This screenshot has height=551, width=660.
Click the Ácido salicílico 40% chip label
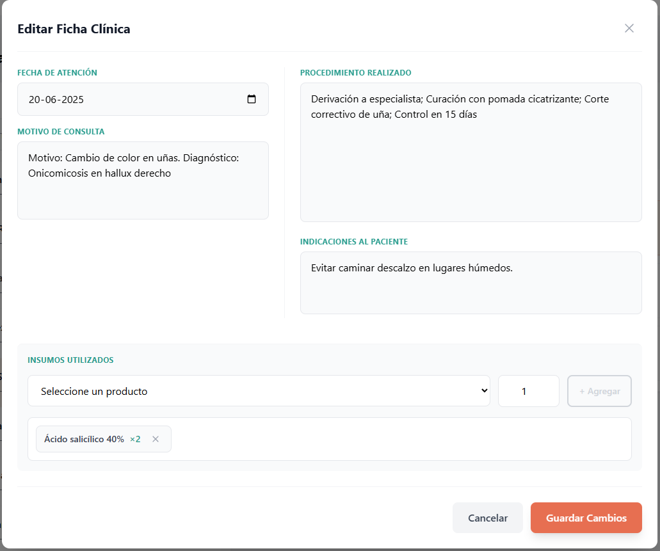click(x=84, y=439)
